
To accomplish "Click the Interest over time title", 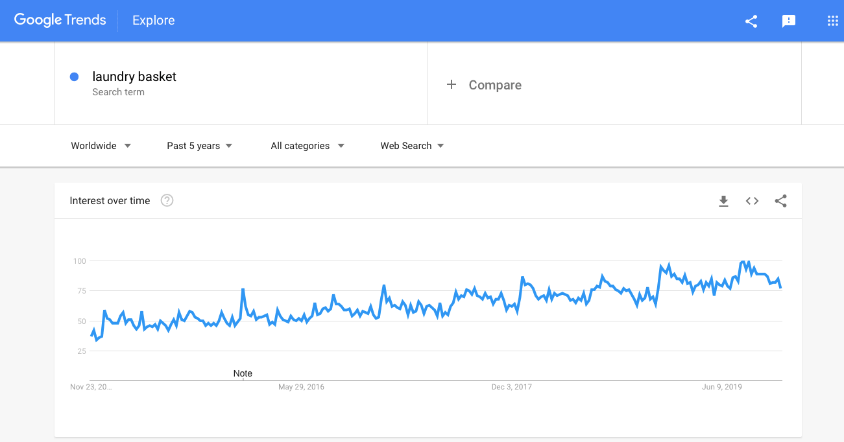I will point(110,201).
